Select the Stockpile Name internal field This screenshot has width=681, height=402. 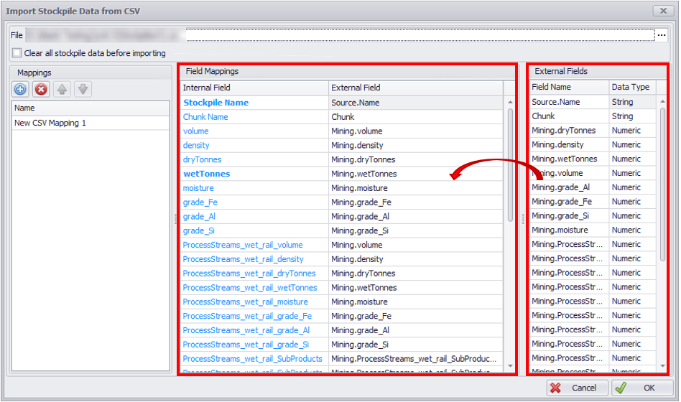(216, 103)
